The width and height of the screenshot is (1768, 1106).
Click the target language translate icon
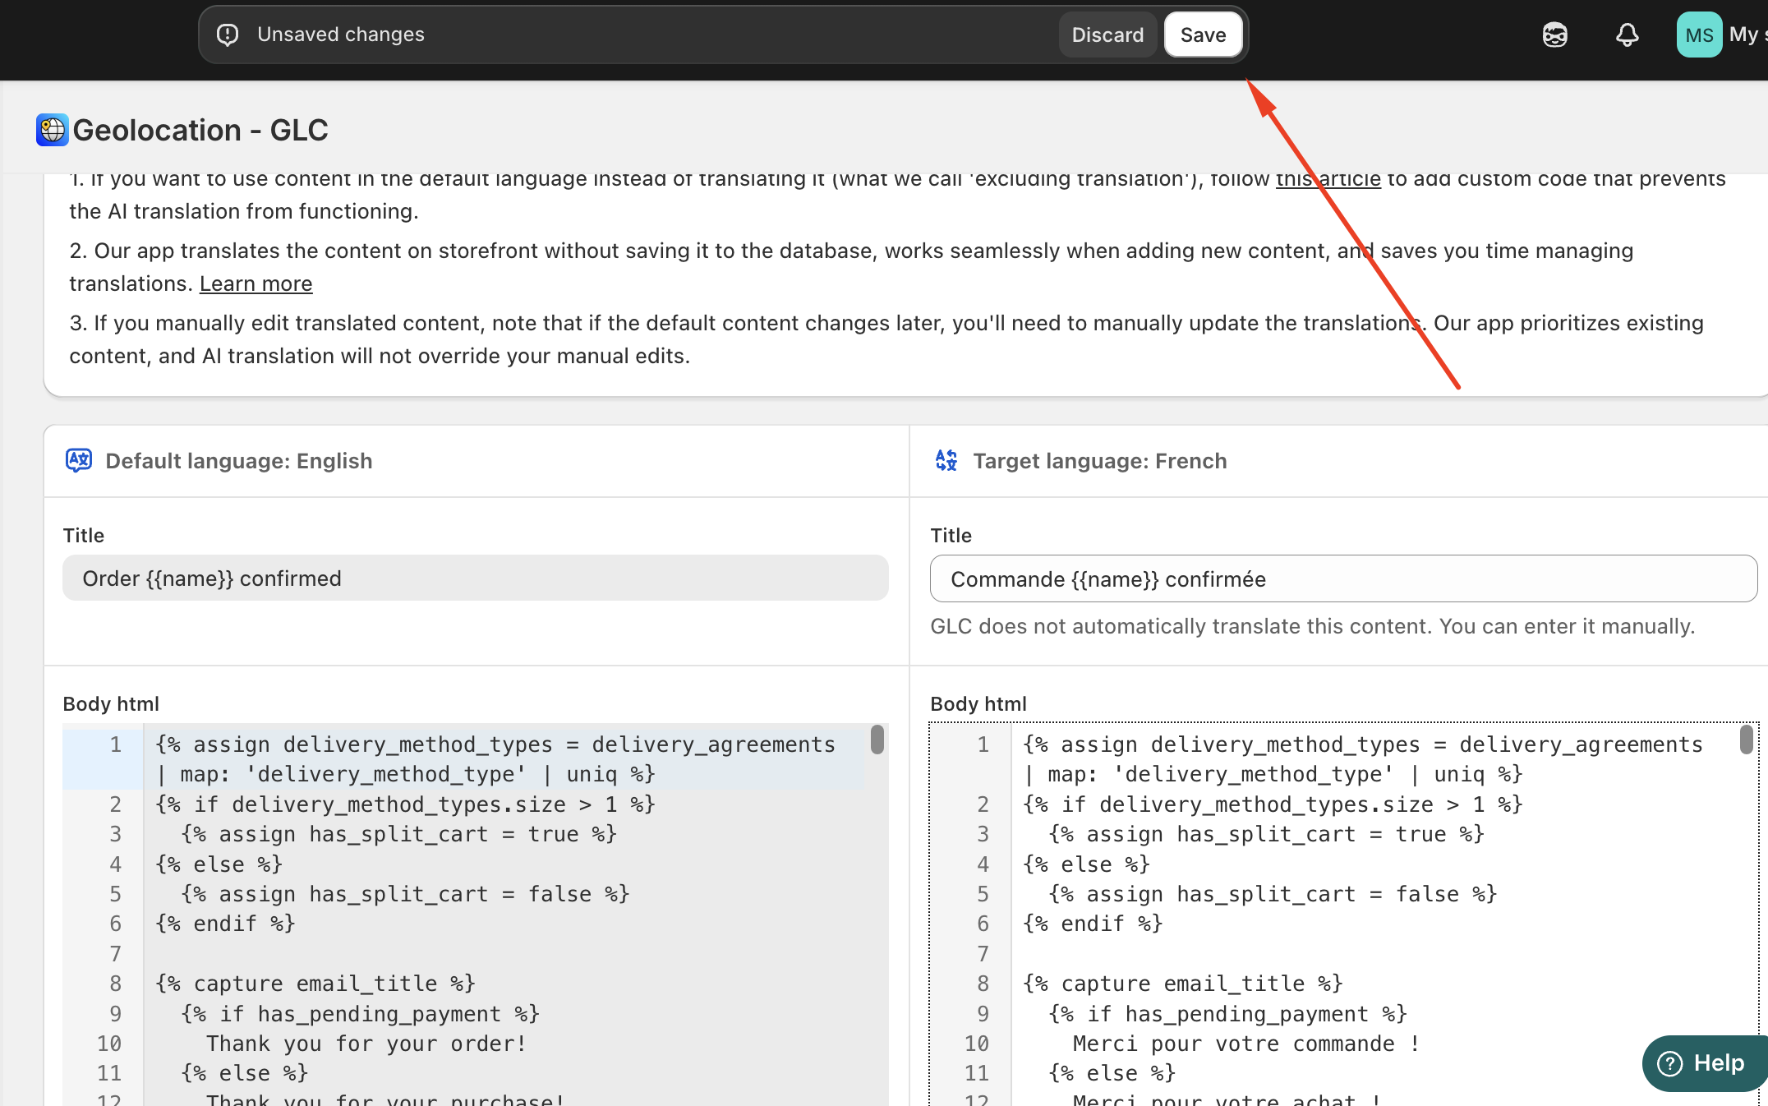click(946, 460)
